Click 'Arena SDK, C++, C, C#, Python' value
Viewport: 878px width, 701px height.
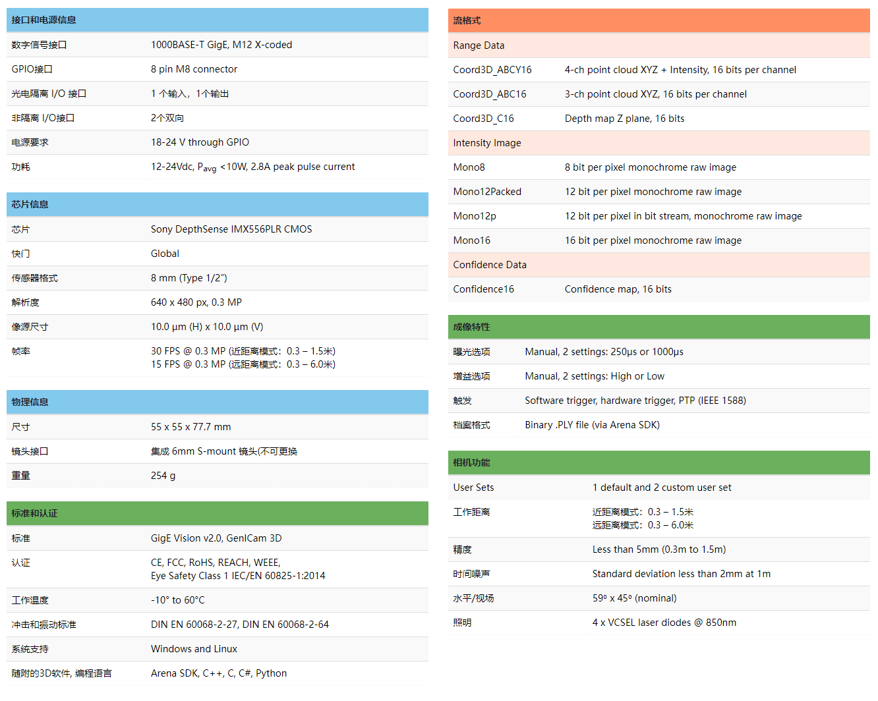click(219, 673)
